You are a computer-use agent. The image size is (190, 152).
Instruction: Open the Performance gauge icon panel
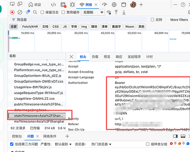pos(105,5)
